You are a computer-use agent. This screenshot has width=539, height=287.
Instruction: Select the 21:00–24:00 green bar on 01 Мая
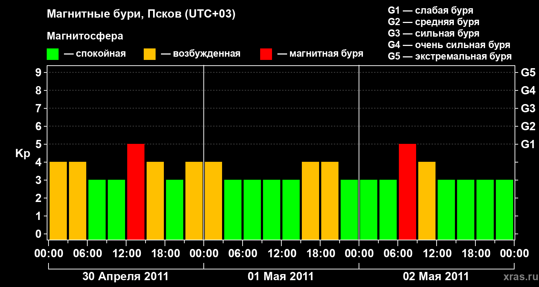[349, 210]
